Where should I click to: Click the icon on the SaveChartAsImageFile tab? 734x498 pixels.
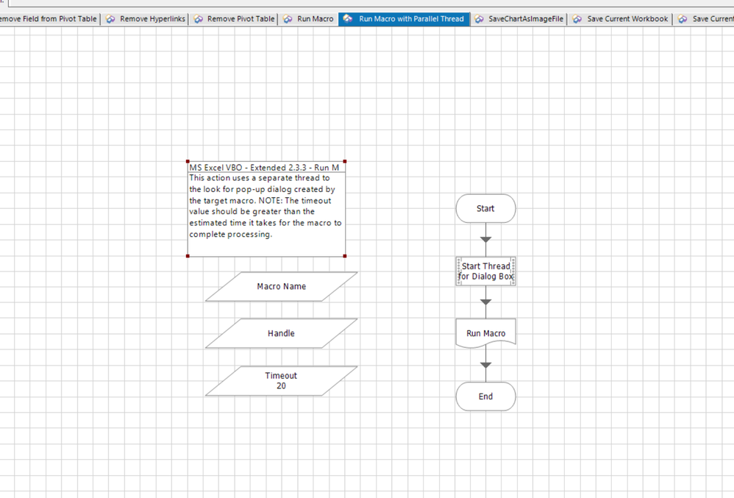pos(480,19)
